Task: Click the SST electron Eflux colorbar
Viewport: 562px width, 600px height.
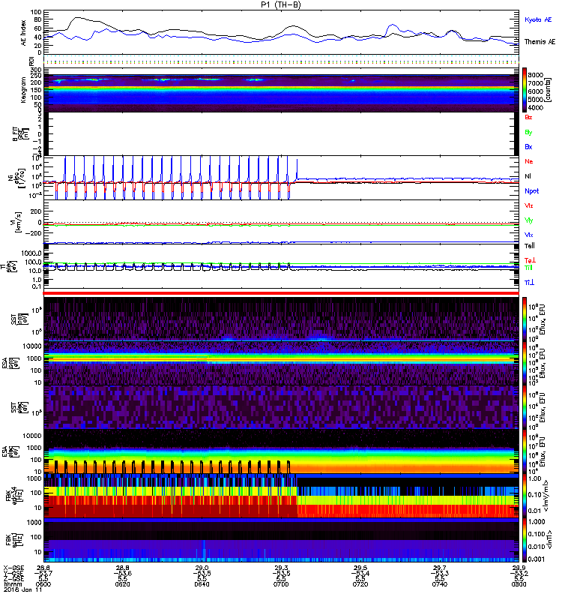Action: [x=525, y=407]
